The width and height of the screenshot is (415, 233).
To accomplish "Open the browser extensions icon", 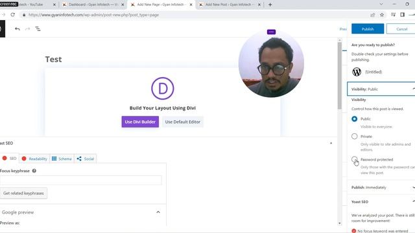I will [x=394, y=15].
